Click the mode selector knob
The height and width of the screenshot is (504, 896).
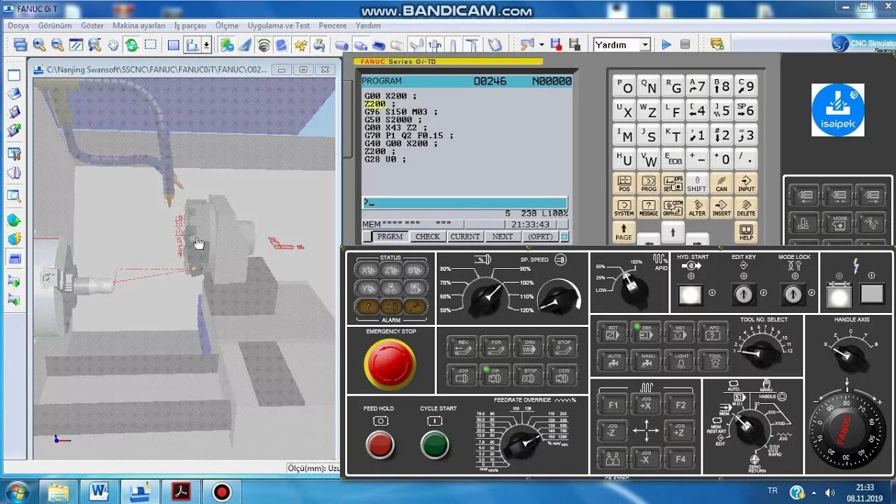click(x=748, y=428)
